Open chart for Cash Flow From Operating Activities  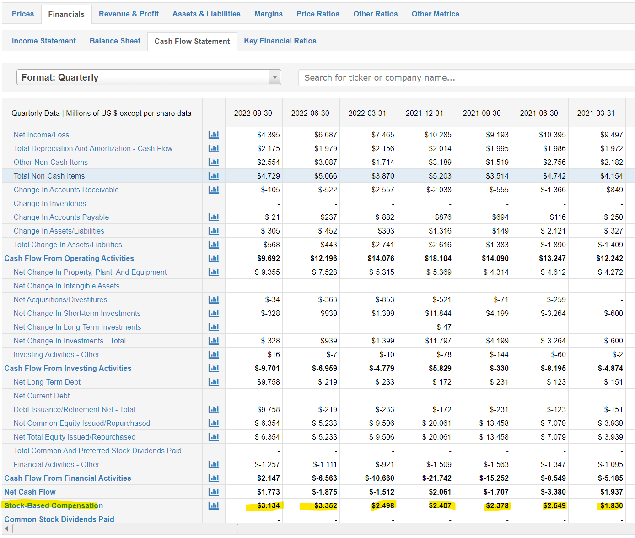[x=214, y=258]
